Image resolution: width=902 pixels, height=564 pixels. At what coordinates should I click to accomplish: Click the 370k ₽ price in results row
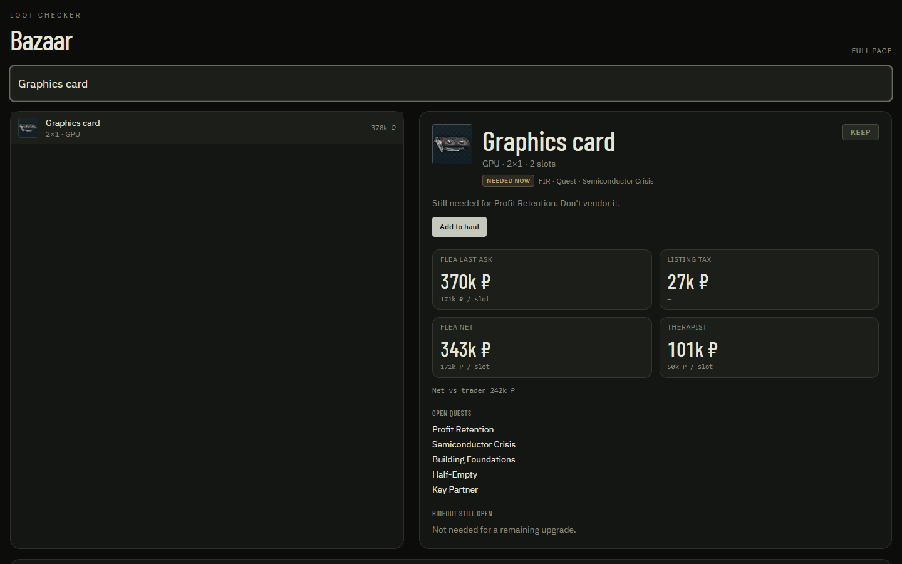click(383, 128)
